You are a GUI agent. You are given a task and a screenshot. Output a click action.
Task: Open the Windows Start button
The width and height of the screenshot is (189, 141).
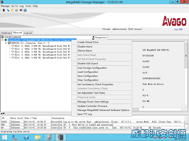[5, 137]
